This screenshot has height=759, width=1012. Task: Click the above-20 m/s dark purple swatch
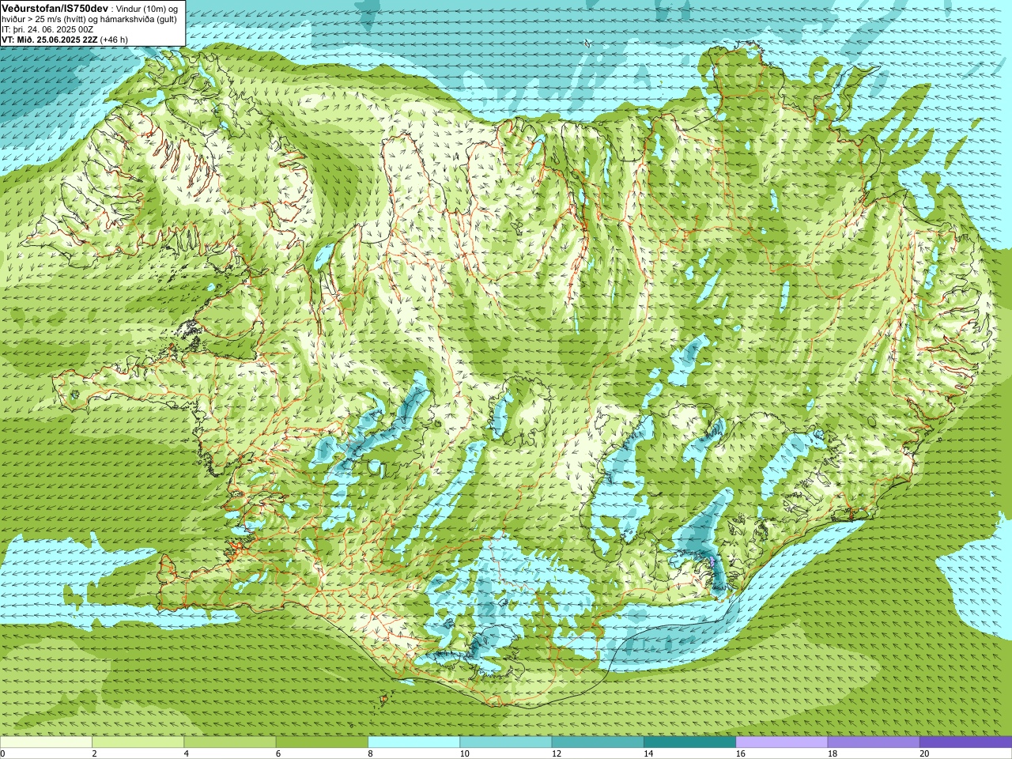click(965, 742)
